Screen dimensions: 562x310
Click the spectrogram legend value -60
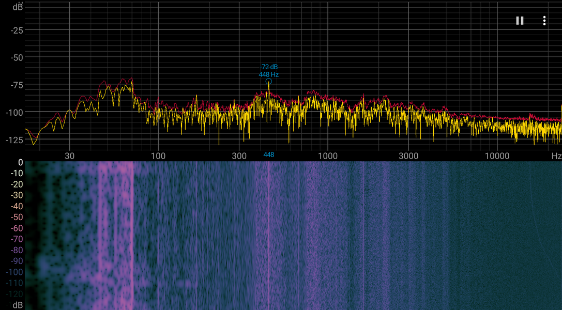pyautogui.click(x=17, y=228)
